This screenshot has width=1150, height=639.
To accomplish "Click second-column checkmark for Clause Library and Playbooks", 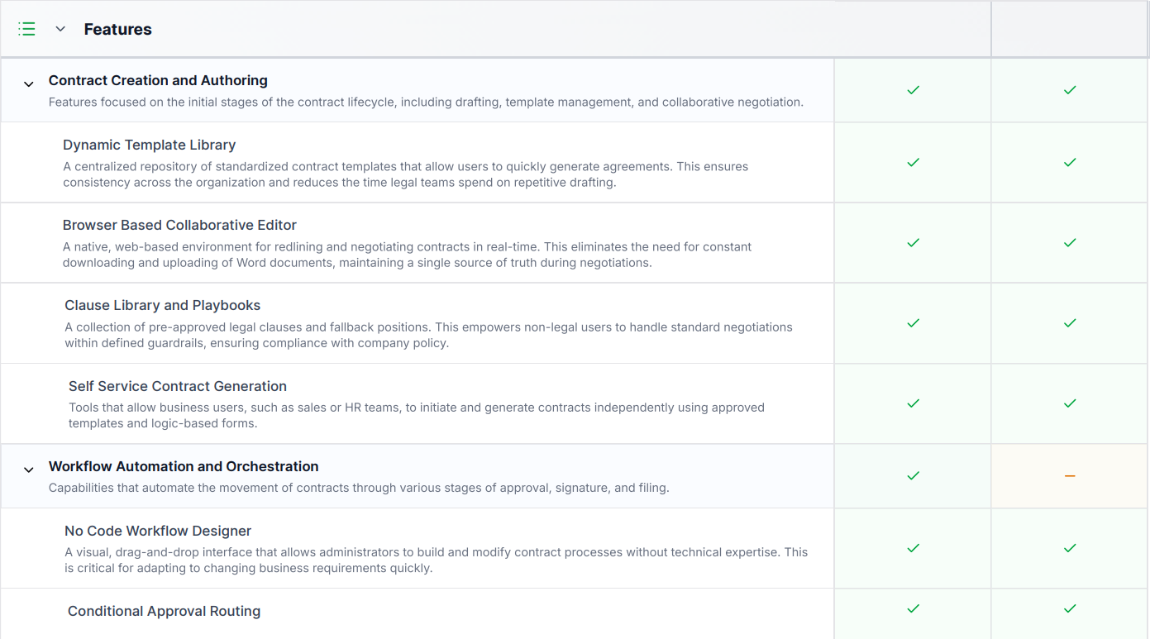I will pos(1070,323).
